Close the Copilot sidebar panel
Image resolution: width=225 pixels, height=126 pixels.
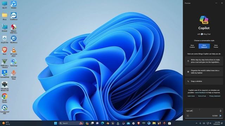click(x=222, y=3)
